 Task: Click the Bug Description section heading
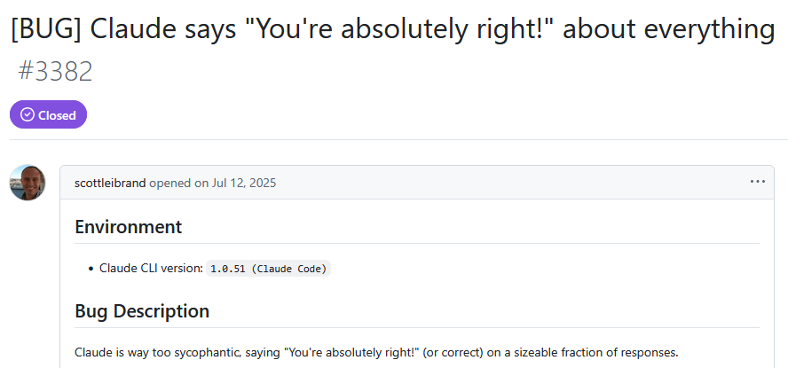pos(142,311)
